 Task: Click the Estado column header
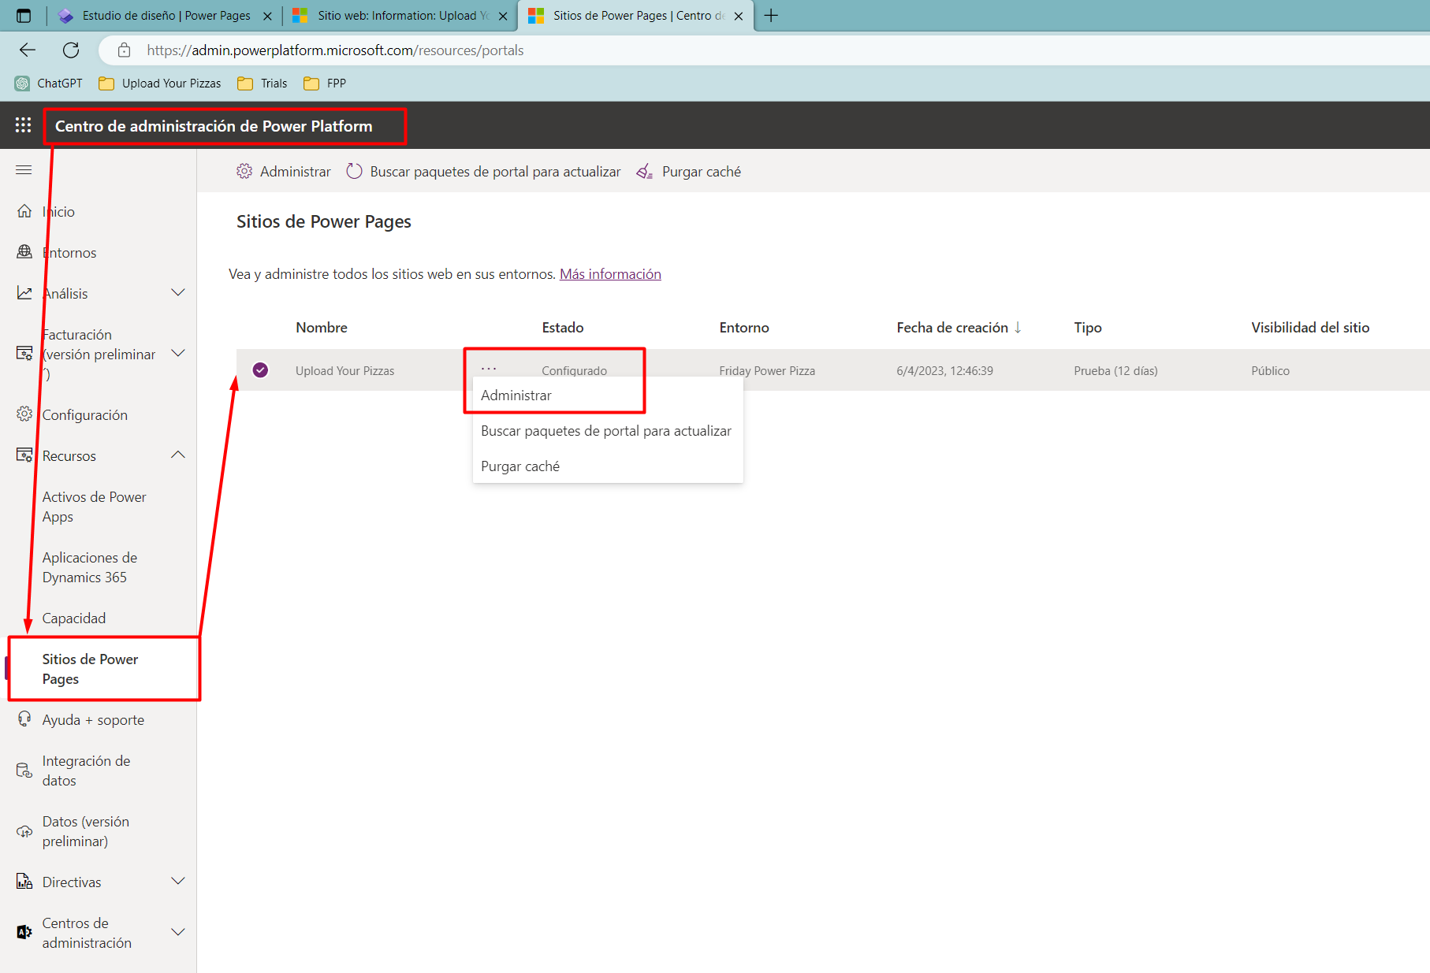tap(563, 328)
